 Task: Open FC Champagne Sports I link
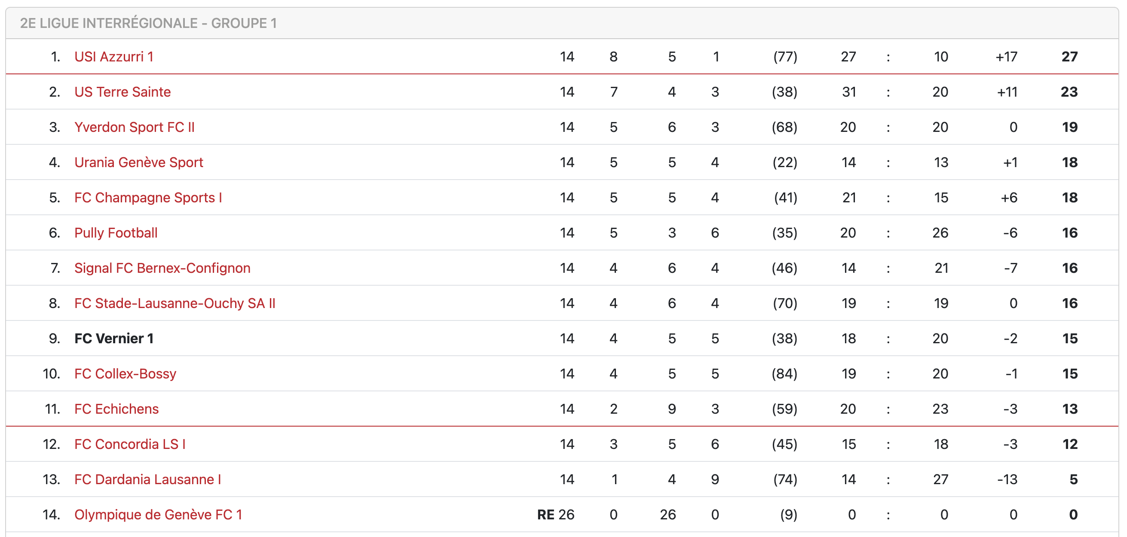click(x=148, y=198)
